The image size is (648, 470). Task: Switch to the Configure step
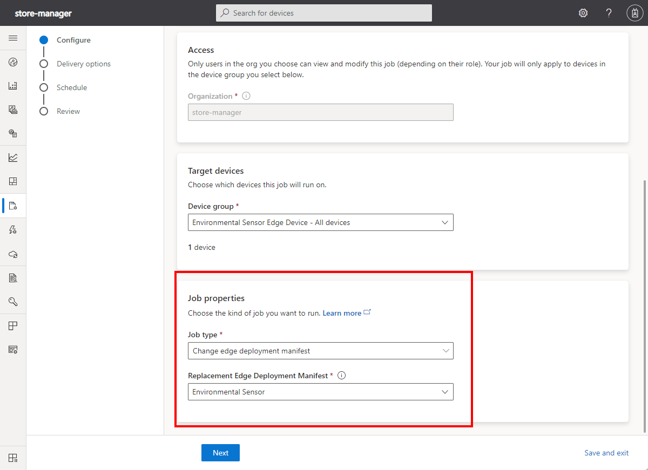point(73,39)
